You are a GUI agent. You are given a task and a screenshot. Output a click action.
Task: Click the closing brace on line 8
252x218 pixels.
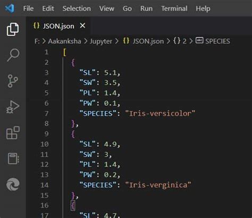coord(73,124)
